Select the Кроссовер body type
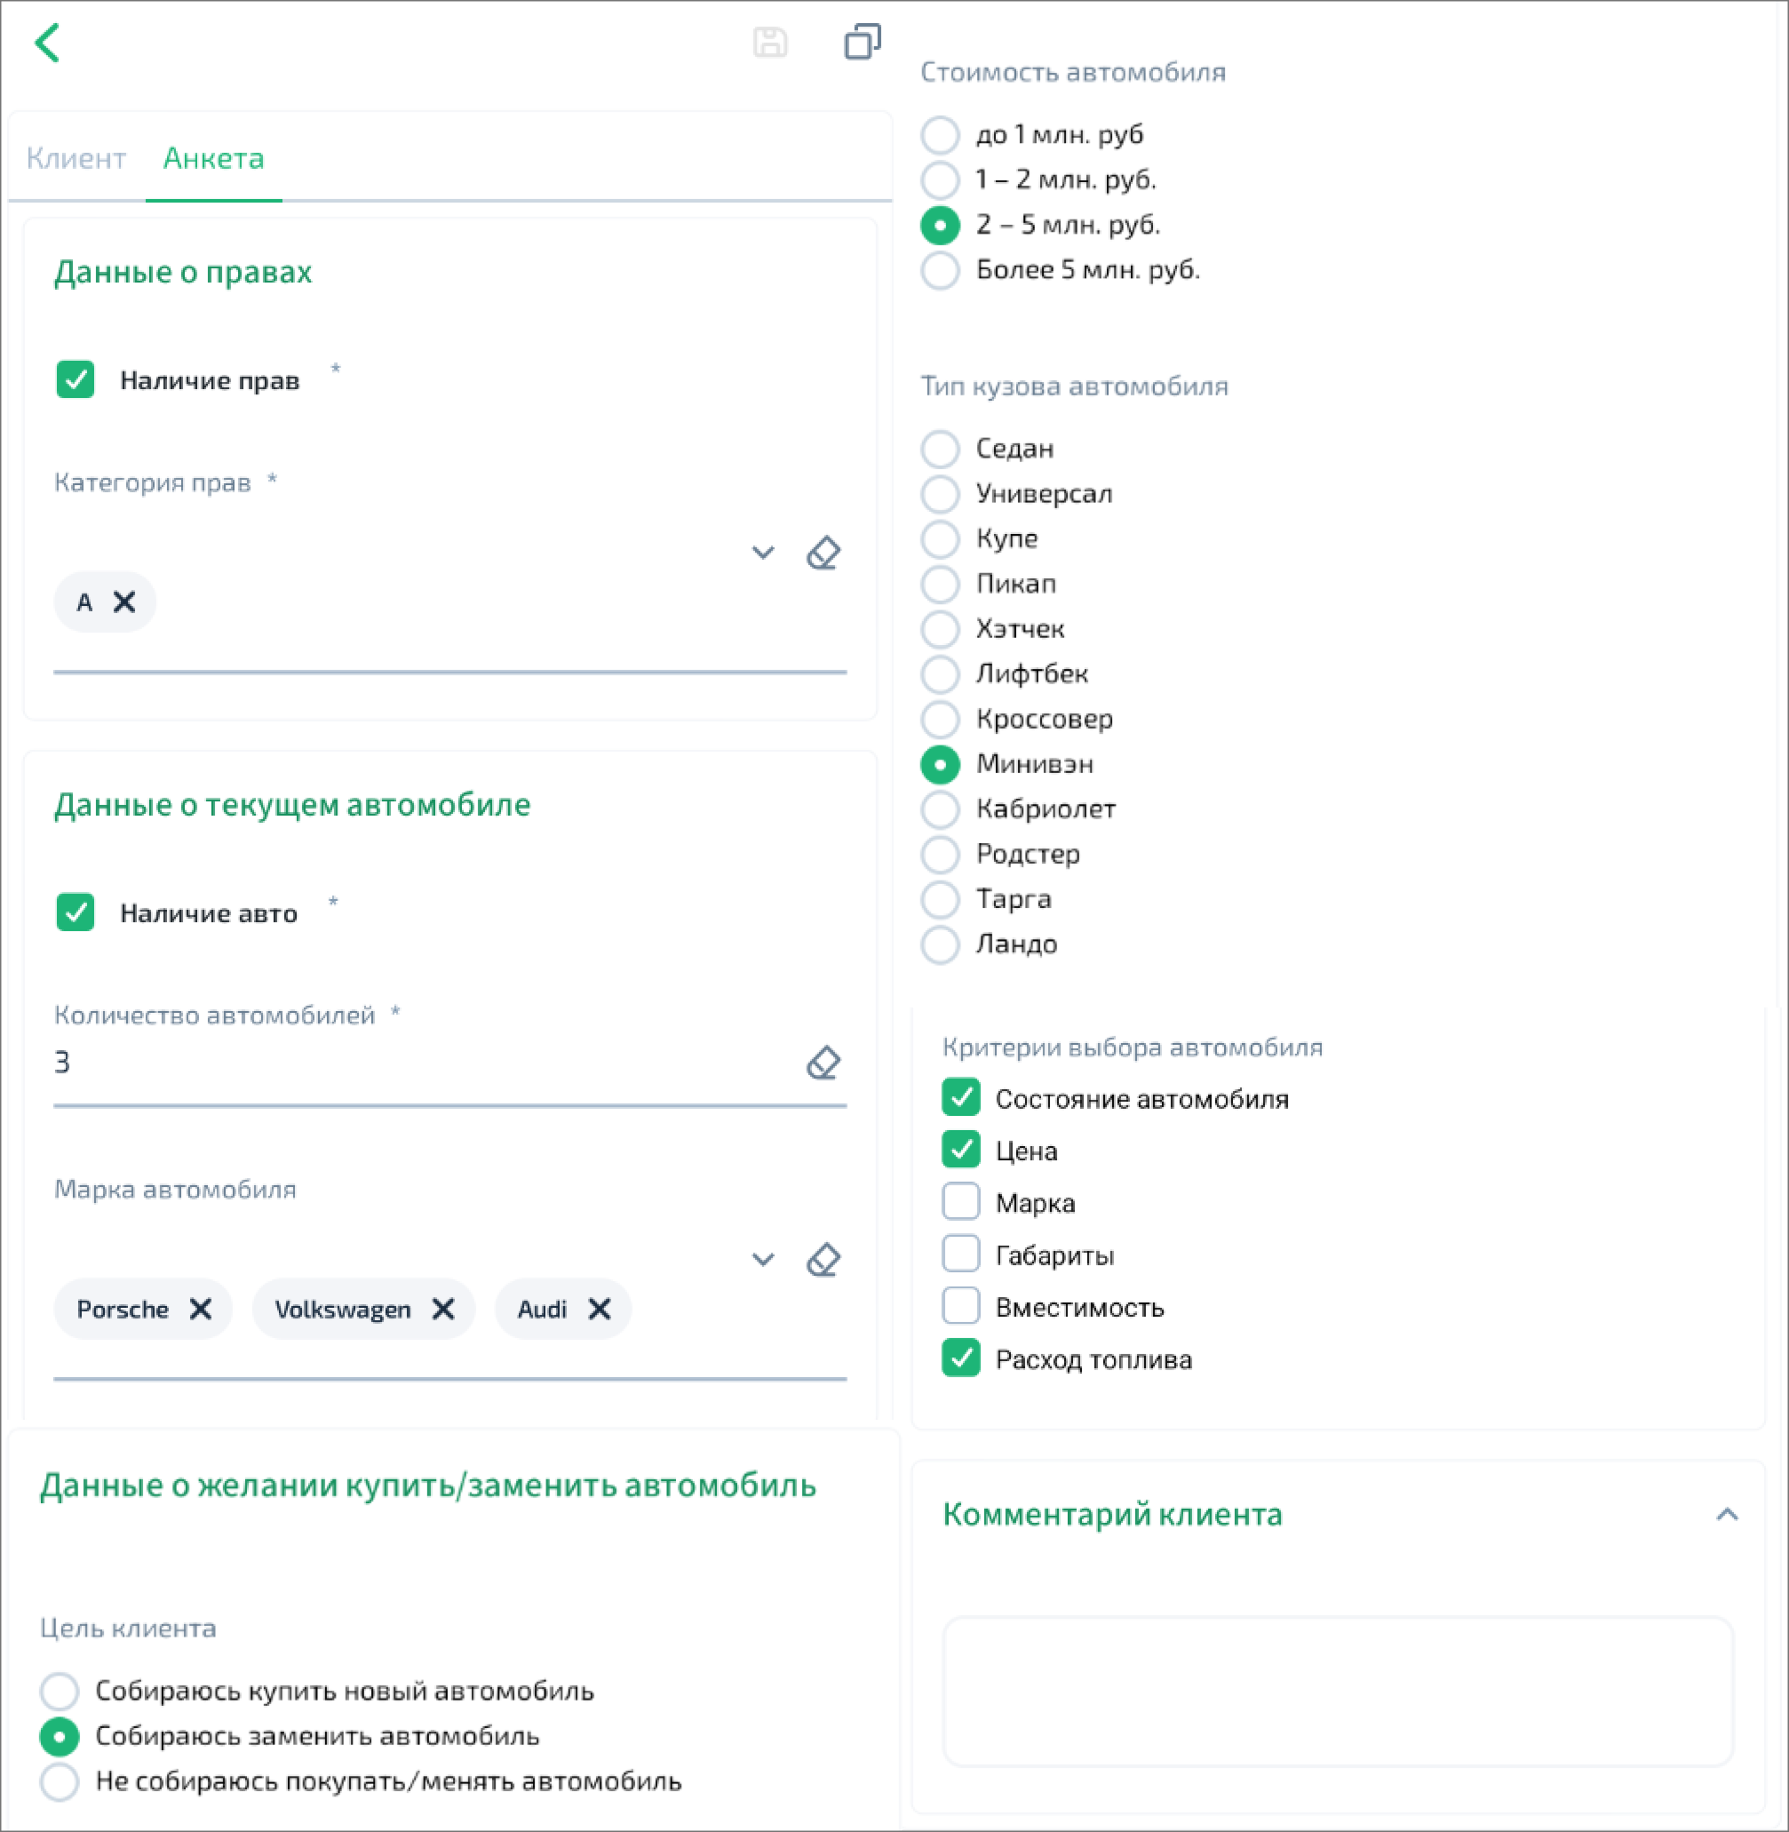 tap(940, 719)
